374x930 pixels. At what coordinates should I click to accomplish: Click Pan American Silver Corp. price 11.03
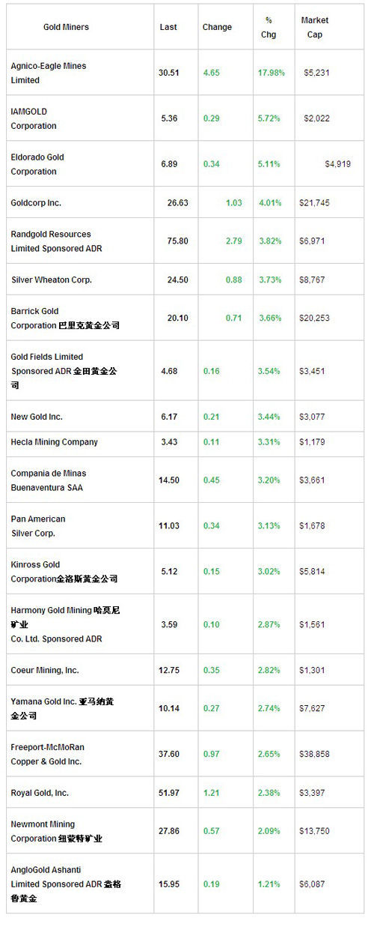(x=169, y=526)
